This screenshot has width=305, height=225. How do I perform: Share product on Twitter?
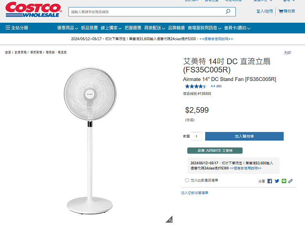[x=277, y=181]
